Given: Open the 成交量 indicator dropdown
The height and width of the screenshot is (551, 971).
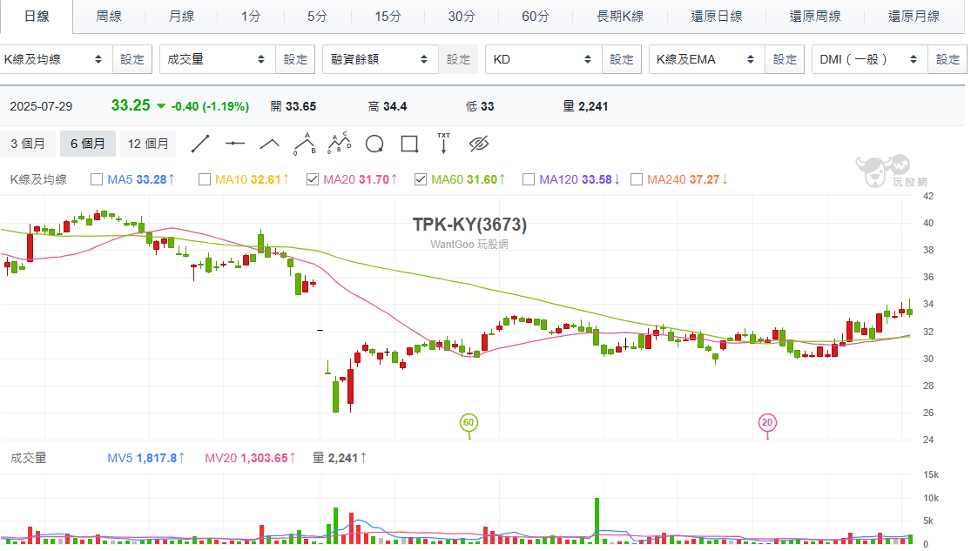Looking at the screenshot, I should [217, 59].
